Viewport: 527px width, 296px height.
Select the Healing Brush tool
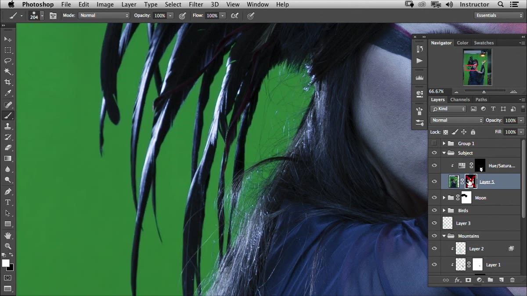point(8,105)
